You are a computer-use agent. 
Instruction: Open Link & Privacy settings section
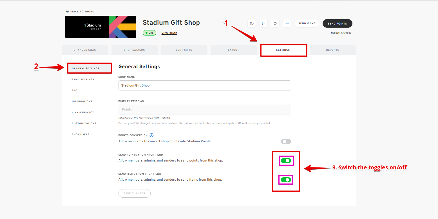[83, 112]
